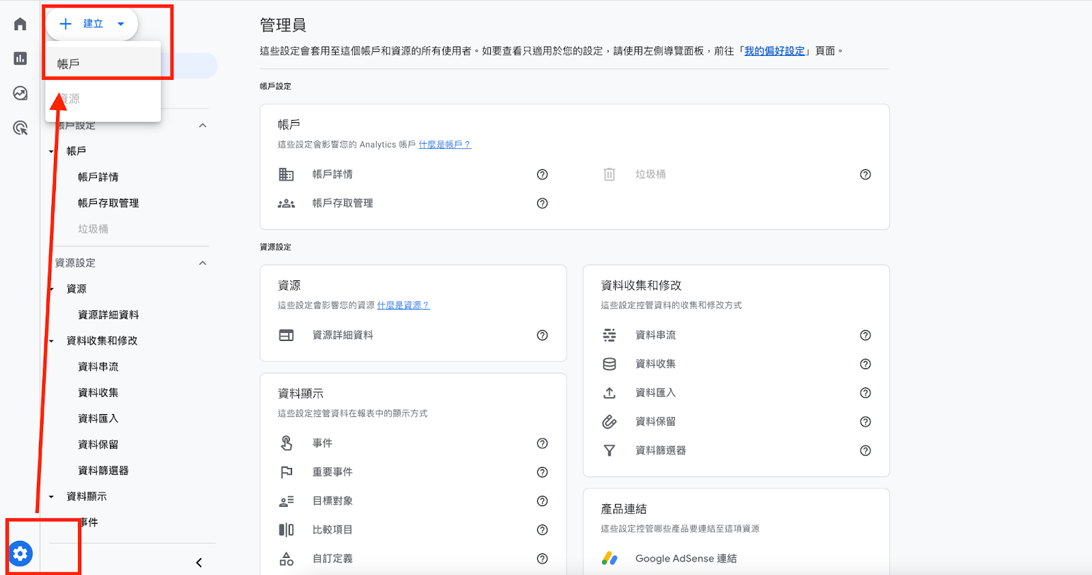Click the Google AdSense logo icon

[x=609, y=559]
